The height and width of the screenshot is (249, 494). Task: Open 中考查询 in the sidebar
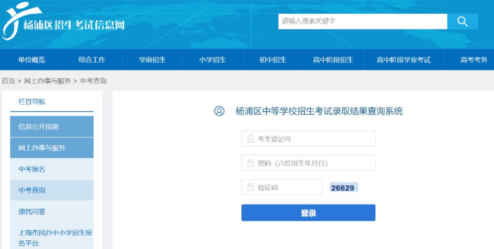[x=52, y=190]
